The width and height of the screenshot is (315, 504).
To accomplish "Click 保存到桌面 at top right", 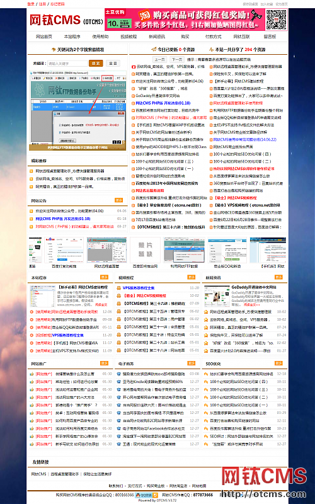I will 250,4.
